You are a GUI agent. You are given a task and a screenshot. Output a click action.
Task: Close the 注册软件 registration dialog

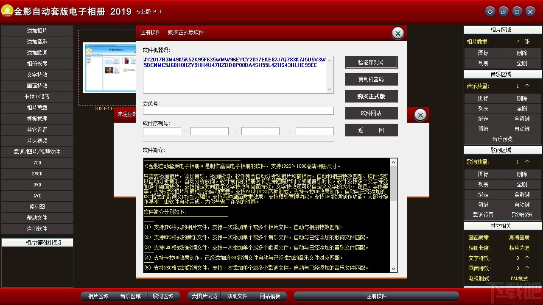397,33
